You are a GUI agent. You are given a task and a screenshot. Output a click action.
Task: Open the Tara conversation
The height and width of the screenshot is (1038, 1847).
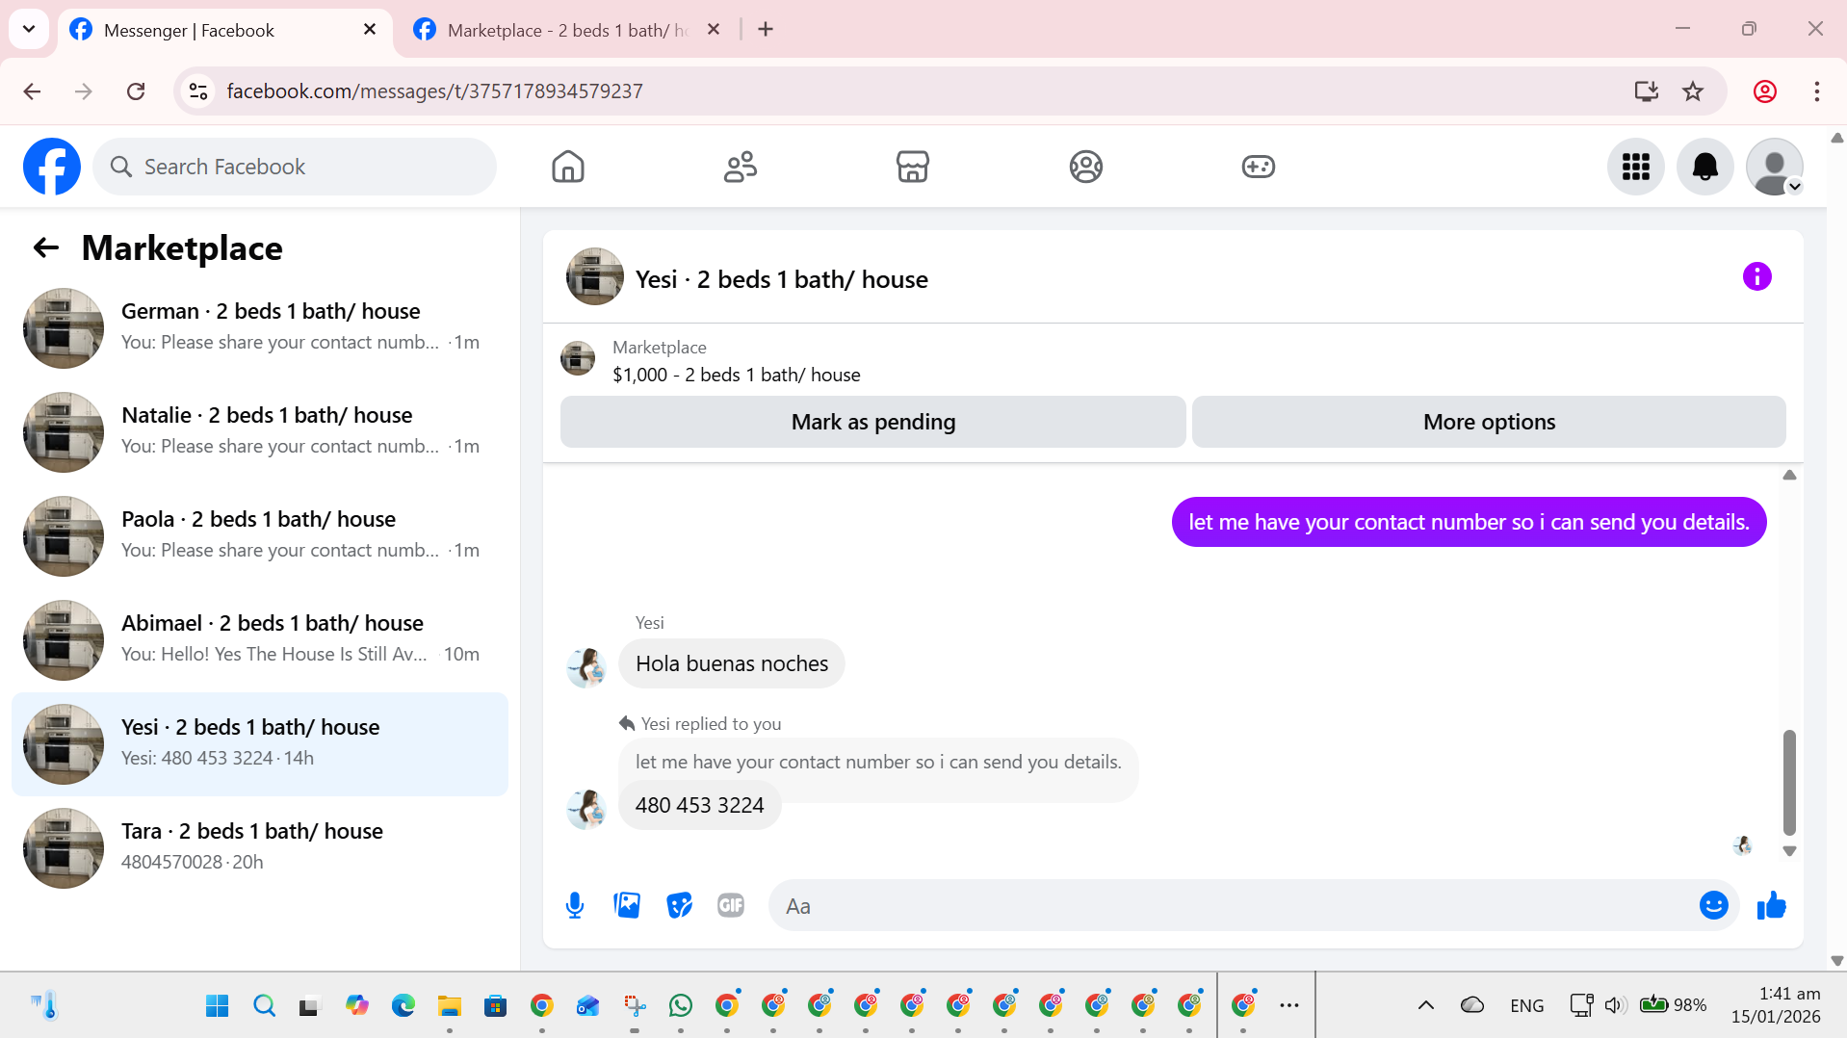click(x=260, y=848)
